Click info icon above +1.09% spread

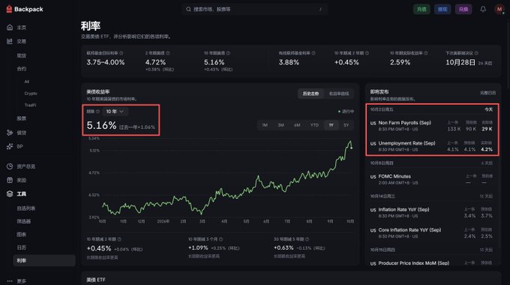(x=221, y=239)
